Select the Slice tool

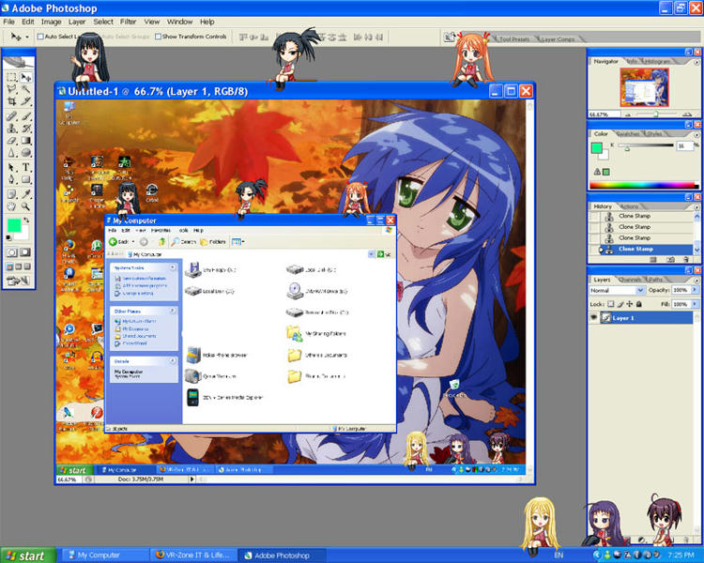26,101
